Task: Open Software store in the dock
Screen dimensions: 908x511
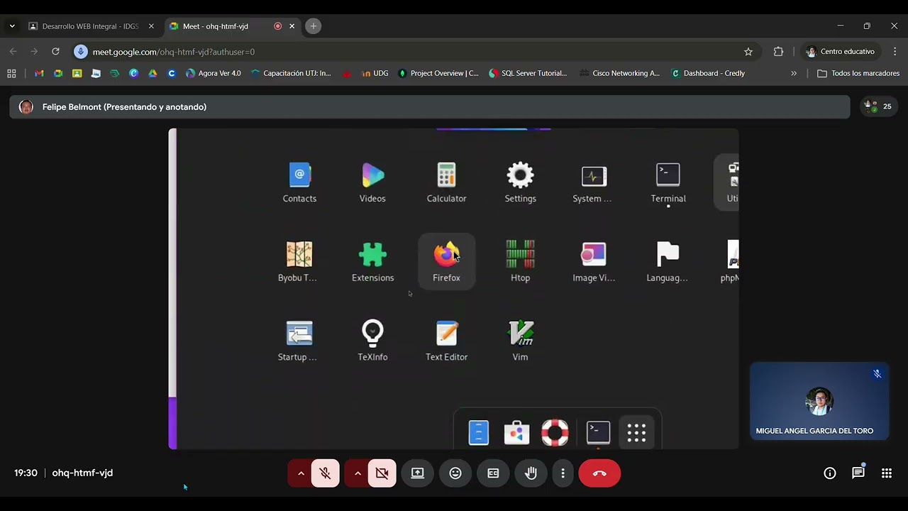Action: click(516, 432)
